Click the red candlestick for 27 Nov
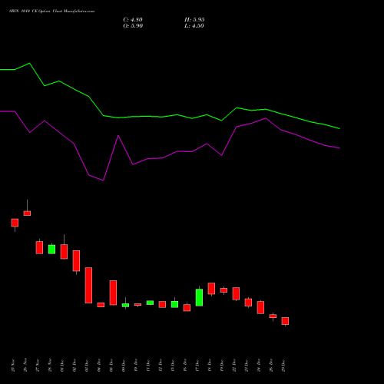The height and width of the screenshot is (384, 384). (x=39, y=247)
